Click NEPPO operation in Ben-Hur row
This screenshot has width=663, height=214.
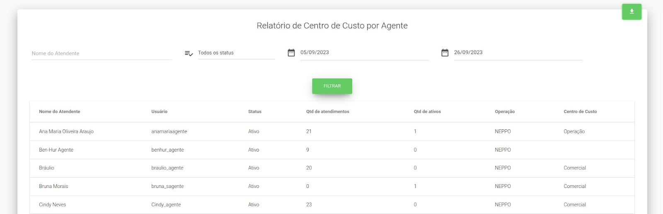tap(503, 150)
